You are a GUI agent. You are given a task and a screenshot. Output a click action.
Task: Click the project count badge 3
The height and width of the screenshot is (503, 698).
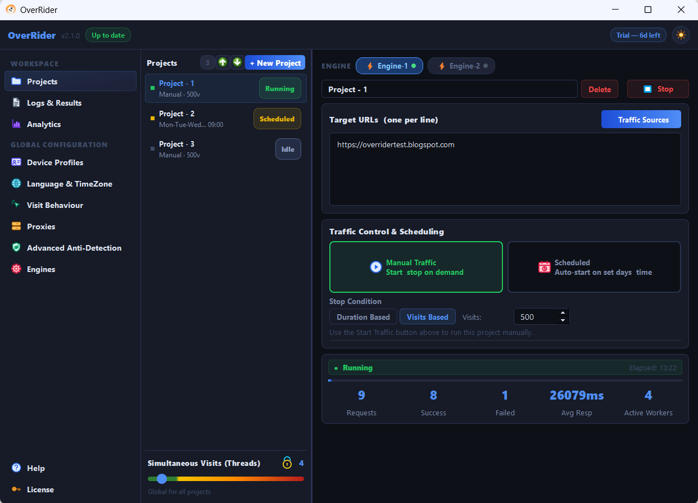pos(207,62)
